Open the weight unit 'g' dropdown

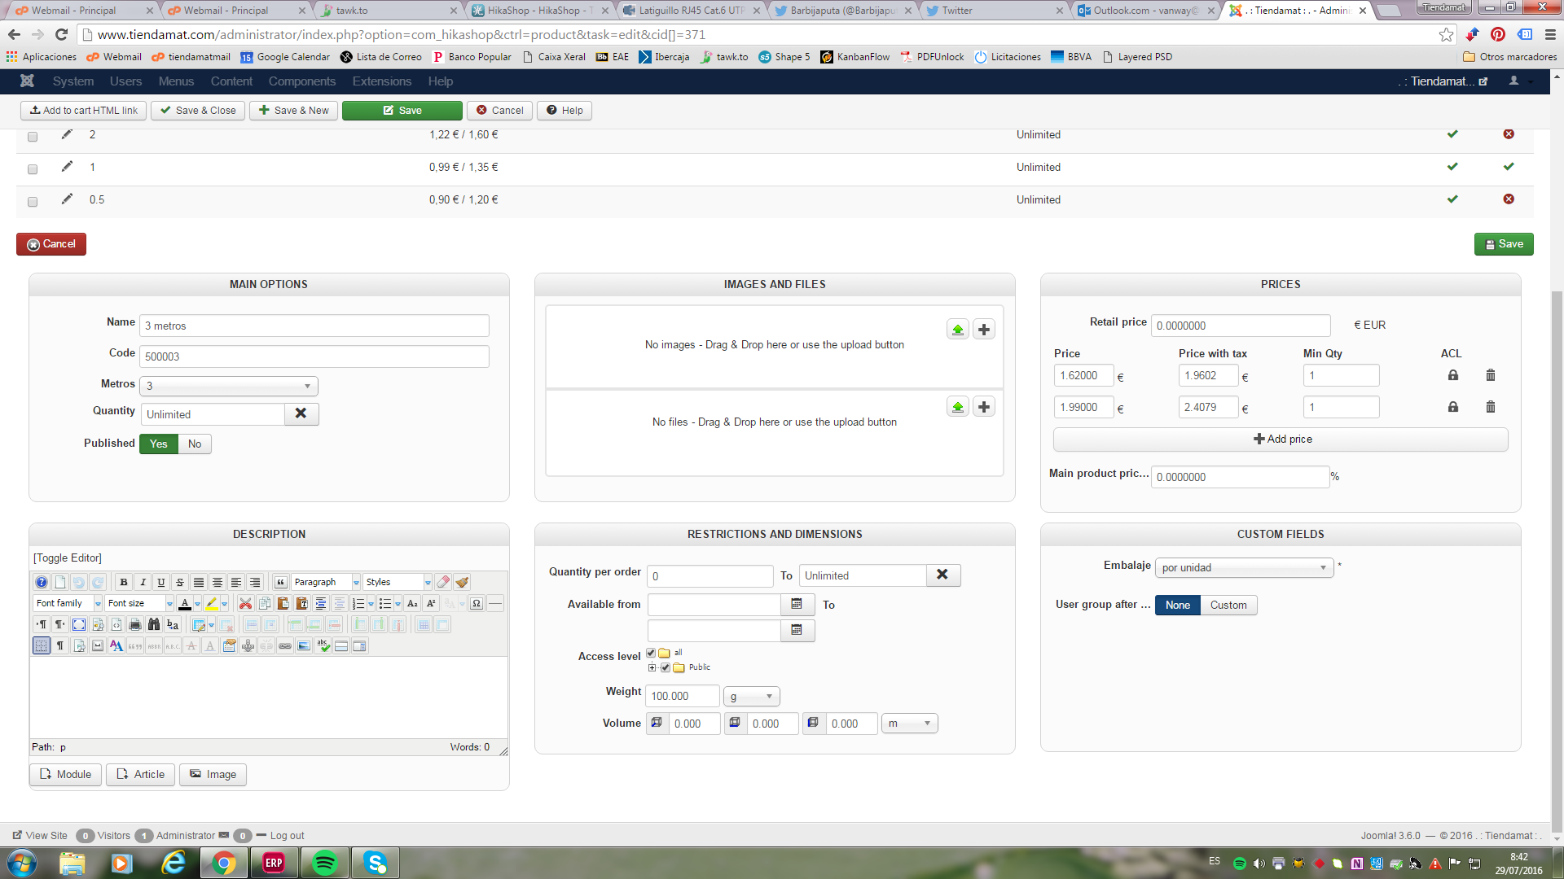(x=751, y=697)
